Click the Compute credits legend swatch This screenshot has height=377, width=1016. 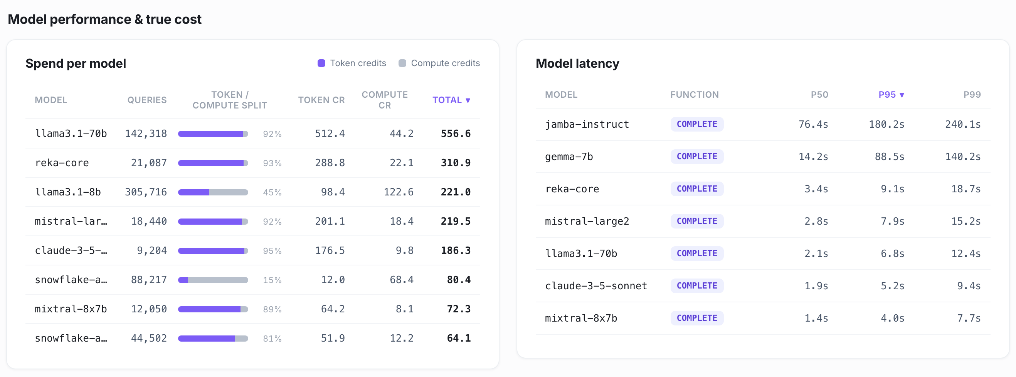(402, 63)
